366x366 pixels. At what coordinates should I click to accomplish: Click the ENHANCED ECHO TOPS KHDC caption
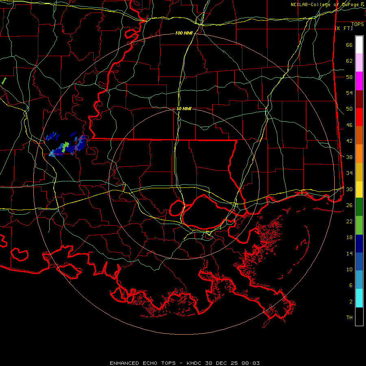185,363
